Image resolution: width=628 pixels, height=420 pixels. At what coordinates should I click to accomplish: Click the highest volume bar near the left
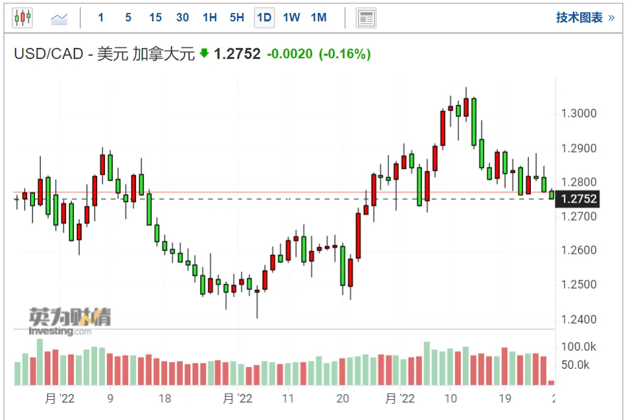coord(39,362)
